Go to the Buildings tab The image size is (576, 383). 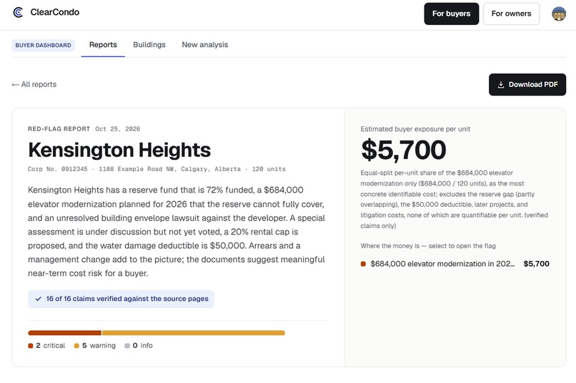click(149, 45)
